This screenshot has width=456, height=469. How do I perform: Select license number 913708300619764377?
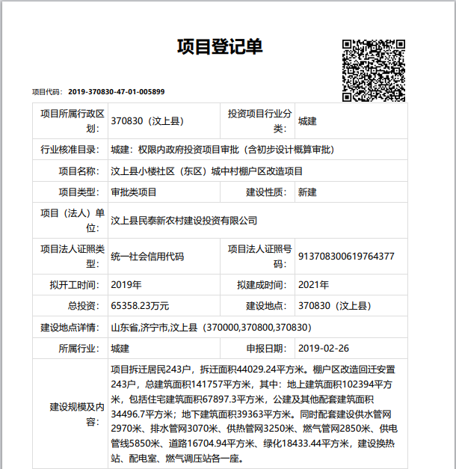[x=346, y=256]
